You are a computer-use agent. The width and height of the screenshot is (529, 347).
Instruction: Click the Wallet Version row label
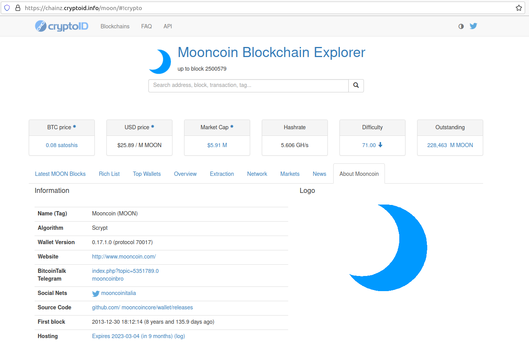[x=56, y=242]
